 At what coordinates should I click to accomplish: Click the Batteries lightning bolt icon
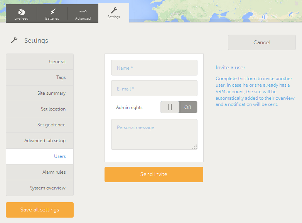click(52, 12)
